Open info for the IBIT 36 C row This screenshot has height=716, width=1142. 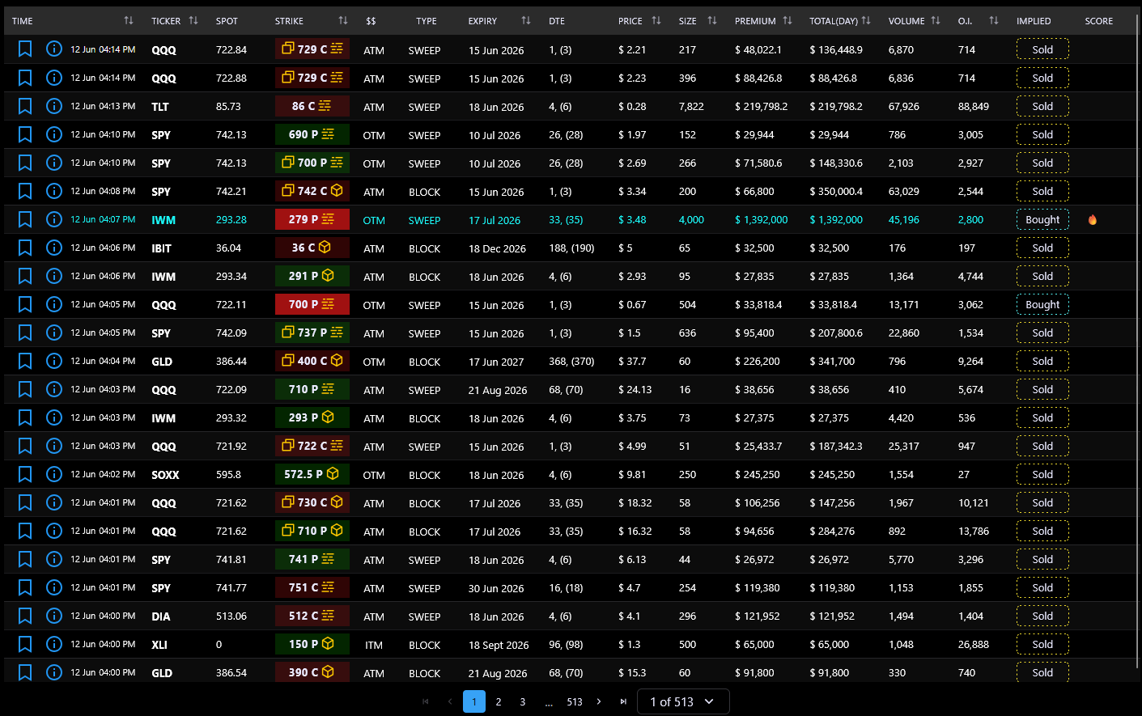54,248
